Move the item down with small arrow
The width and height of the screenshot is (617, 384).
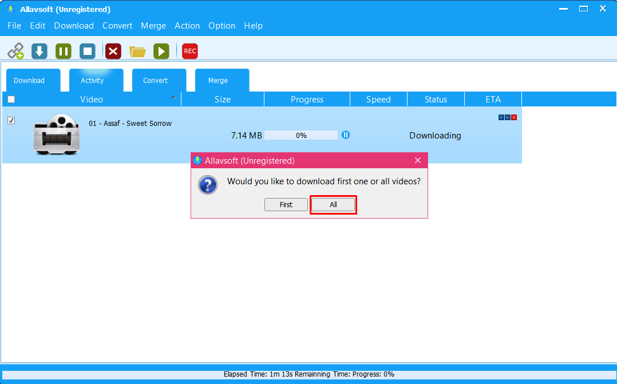(x=508, y=117)
